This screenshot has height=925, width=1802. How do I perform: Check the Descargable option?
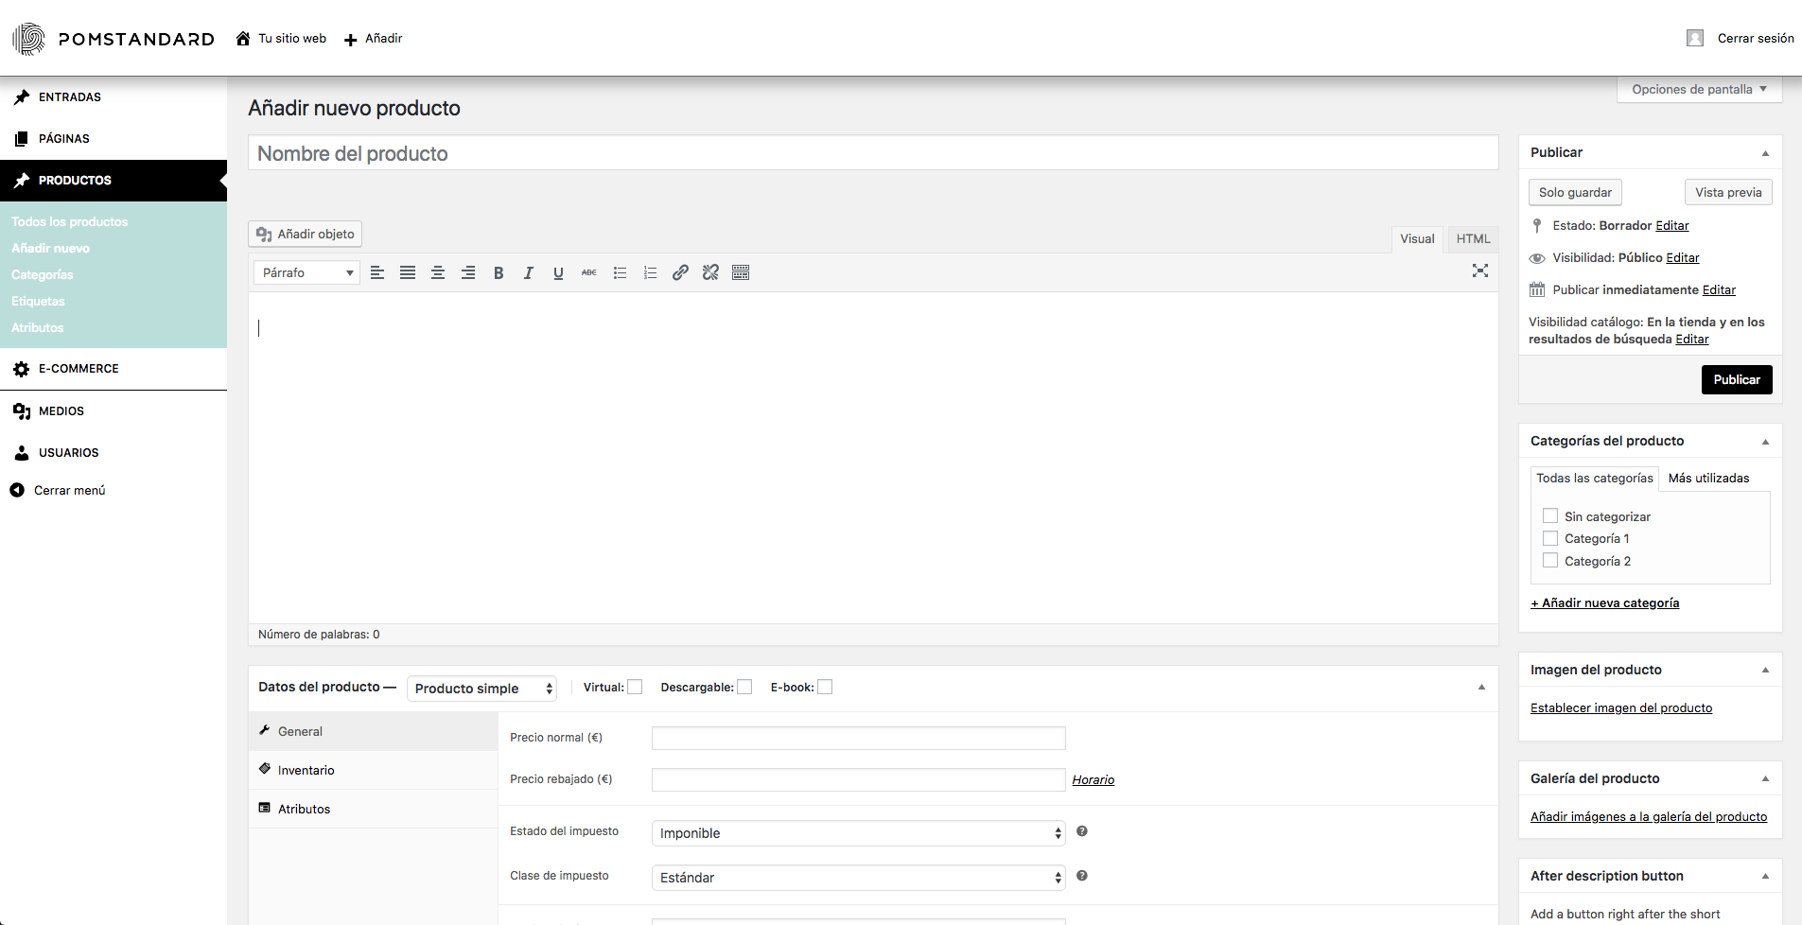(744, 688)
